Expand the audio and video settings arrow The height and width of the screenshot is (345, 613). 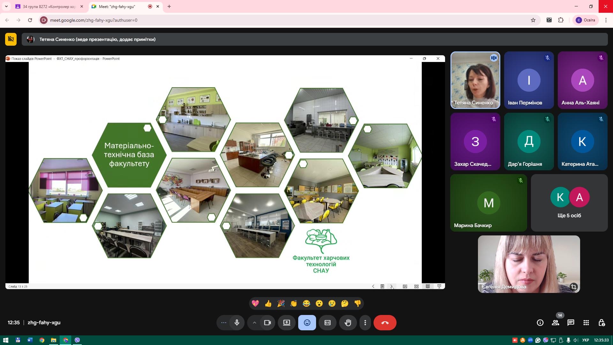254,323
